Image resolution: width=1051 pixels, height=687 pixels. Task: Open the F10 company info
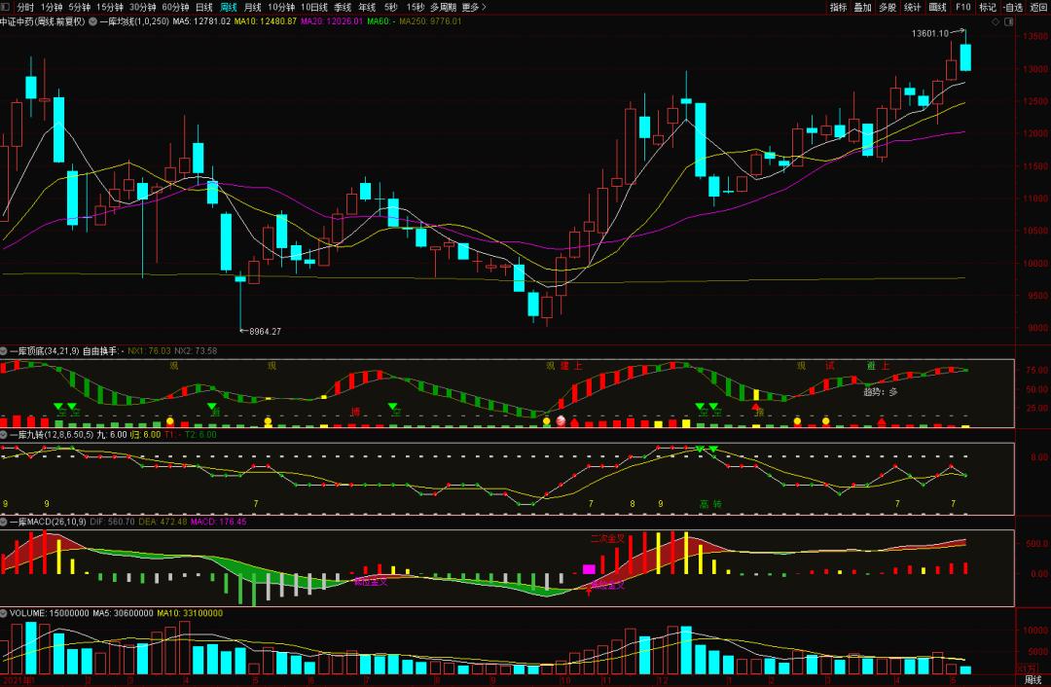[963, 8]
